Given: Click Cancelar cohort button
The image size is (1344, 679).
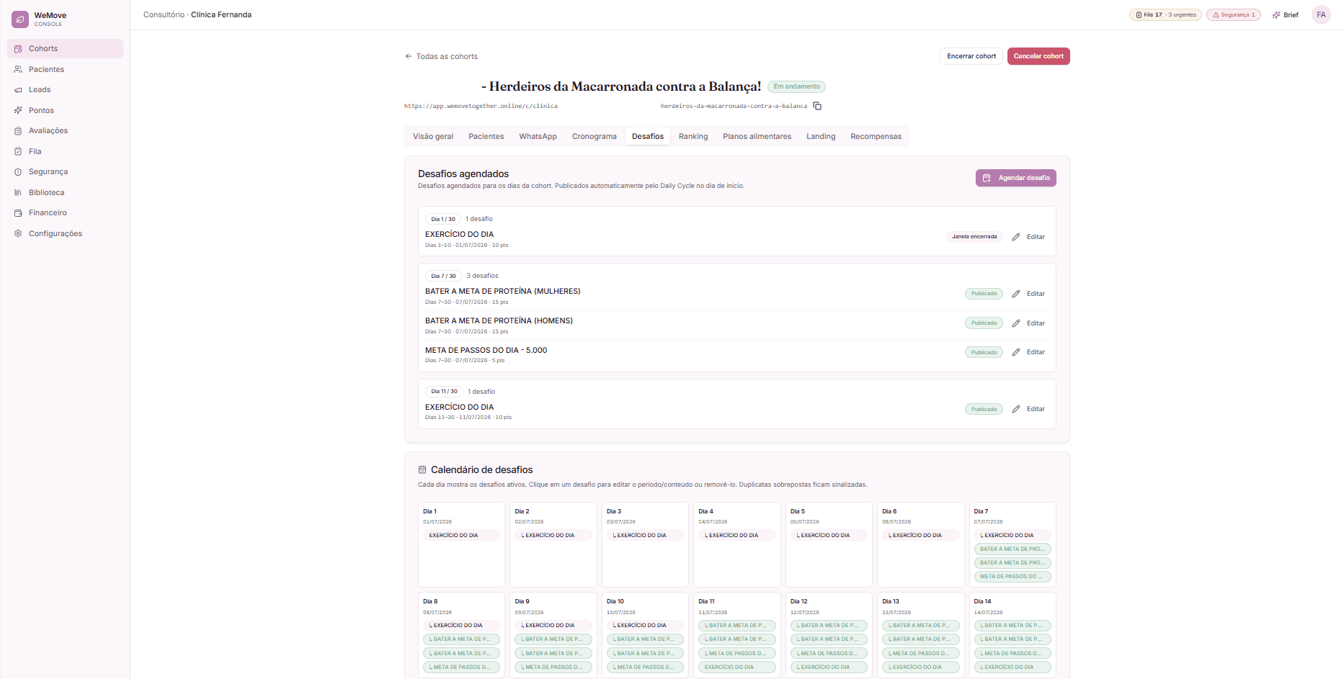Looking at the screenshot, I should (x=1038, y=56).
